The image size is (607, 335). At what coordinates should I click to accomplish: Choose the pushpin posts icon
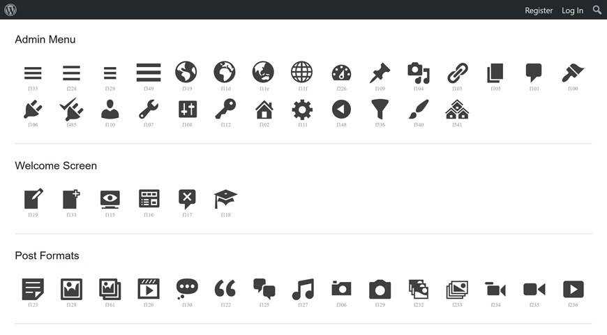pos(380,73)
